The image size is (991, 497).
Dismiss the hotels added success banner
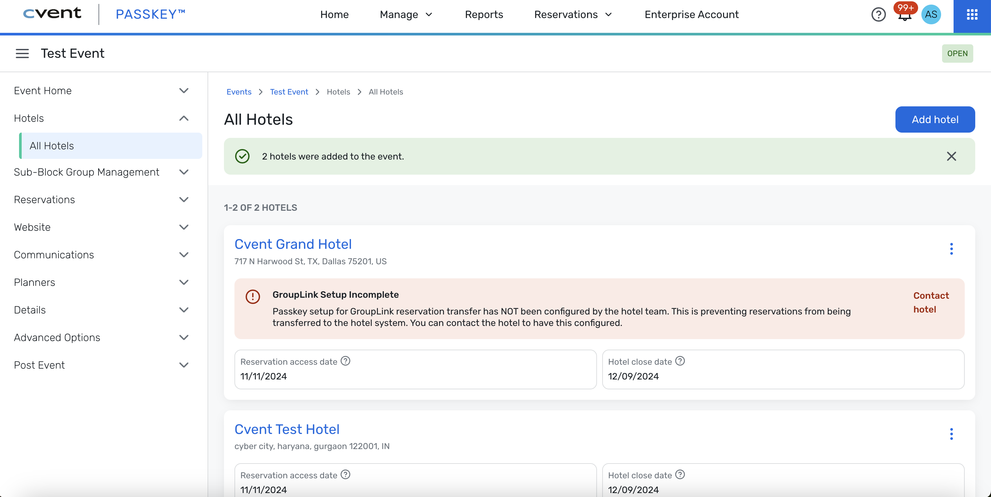coord(951,156)
